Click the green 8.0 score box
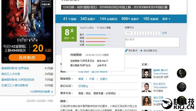This screenshot has height=111, width=196. pyautogui.click(x=69, y=34)
